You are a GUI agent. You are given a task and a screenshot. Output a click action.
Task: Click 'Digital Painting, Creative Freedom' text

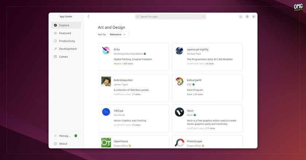133,59
